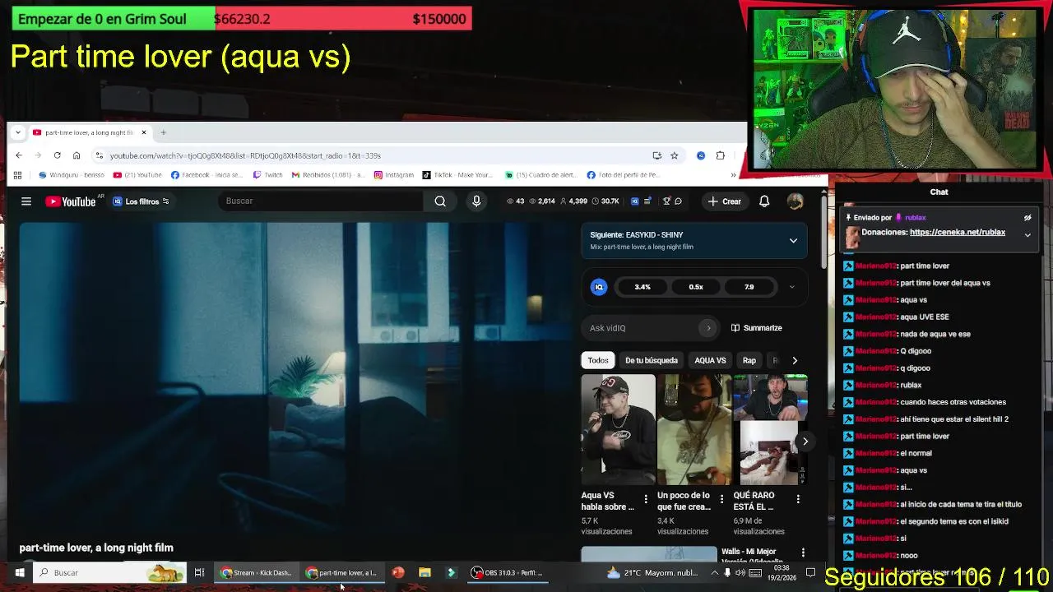Screen dimensions: 1053x592
Task: Open the YouTube notifications bell
Action: [x=764, y=201]
